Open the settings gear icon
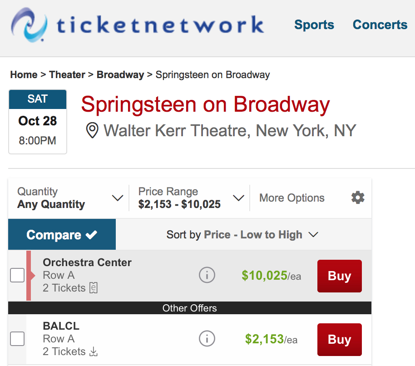The height and width of the screenshot is (366, 415). (x=358, y=198)
